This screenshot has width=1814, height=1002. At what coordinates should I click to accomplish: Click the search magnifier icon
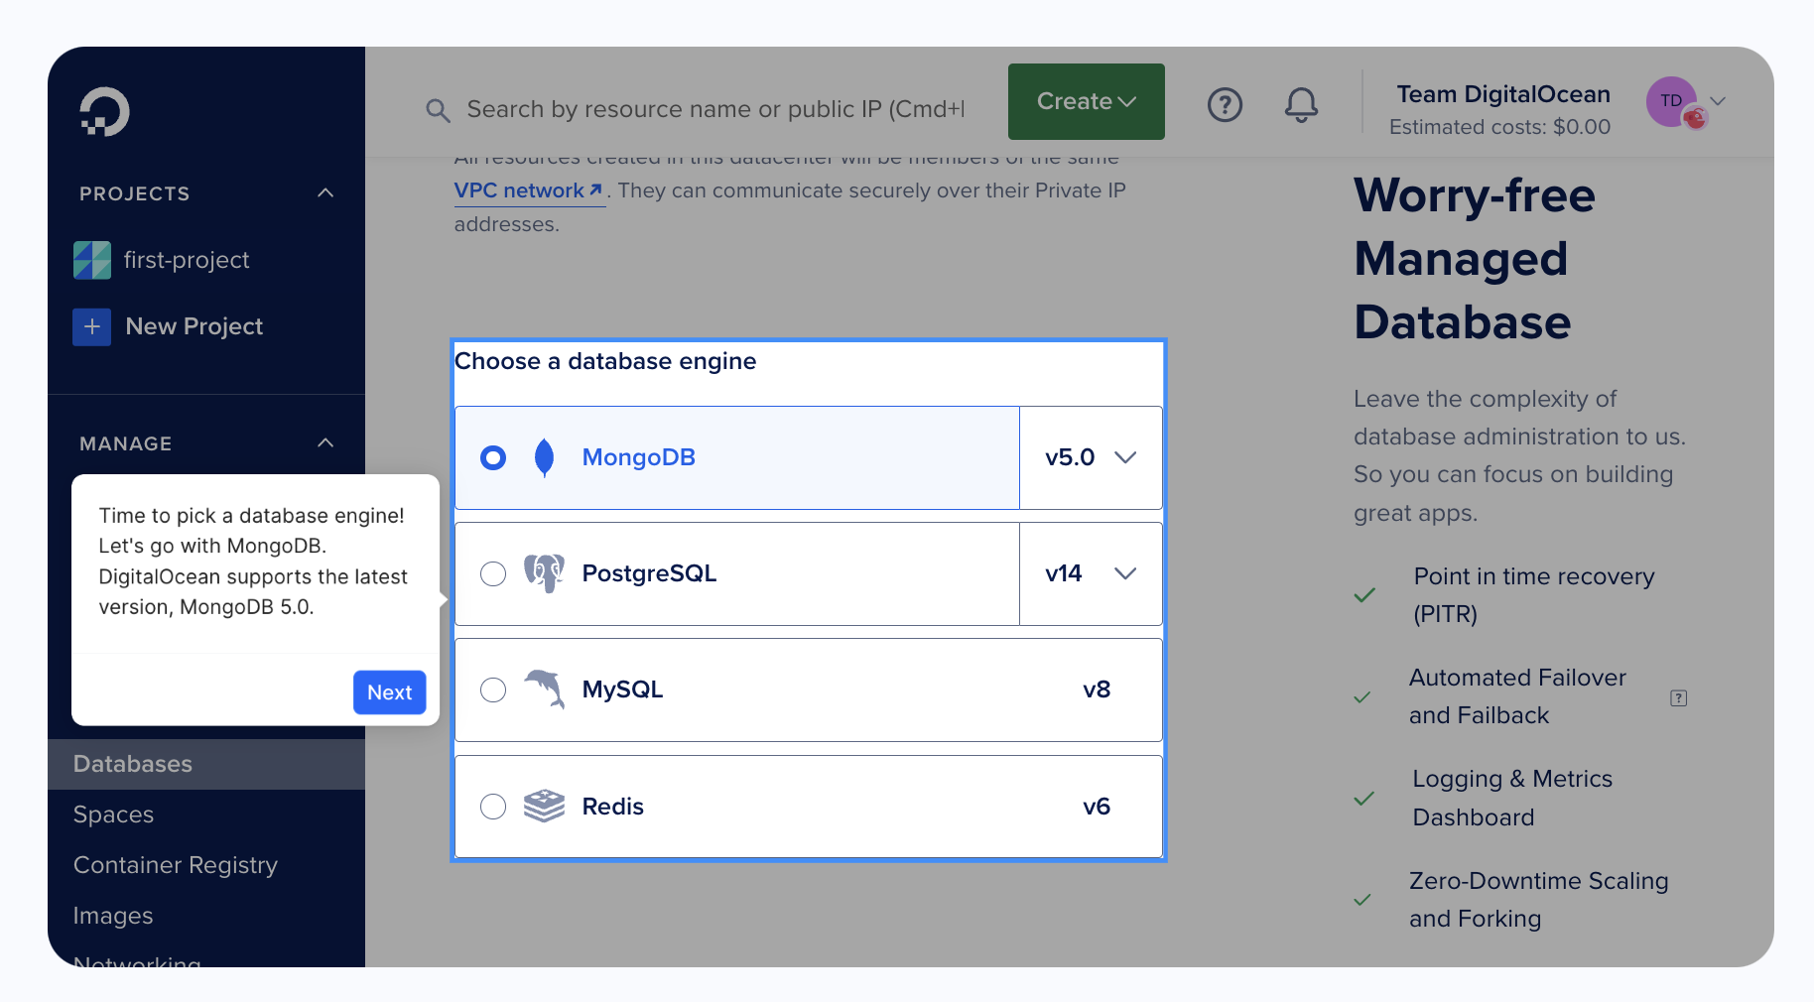pyautogui.click(x=438, y=110)
